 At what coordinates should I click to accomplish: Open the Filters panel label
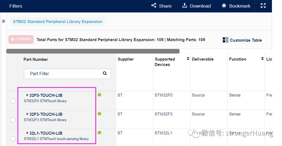point(16,6)
